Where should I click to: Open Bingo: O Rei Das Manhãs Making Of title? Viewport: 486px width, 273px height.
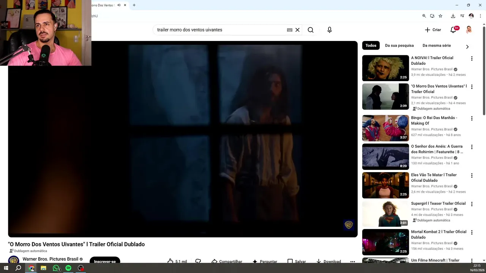pos(434,121)
